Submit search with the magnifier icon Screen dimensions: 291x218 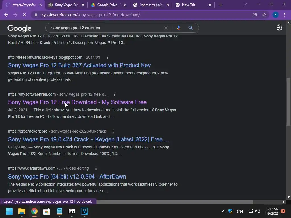(x=190, y=28)
